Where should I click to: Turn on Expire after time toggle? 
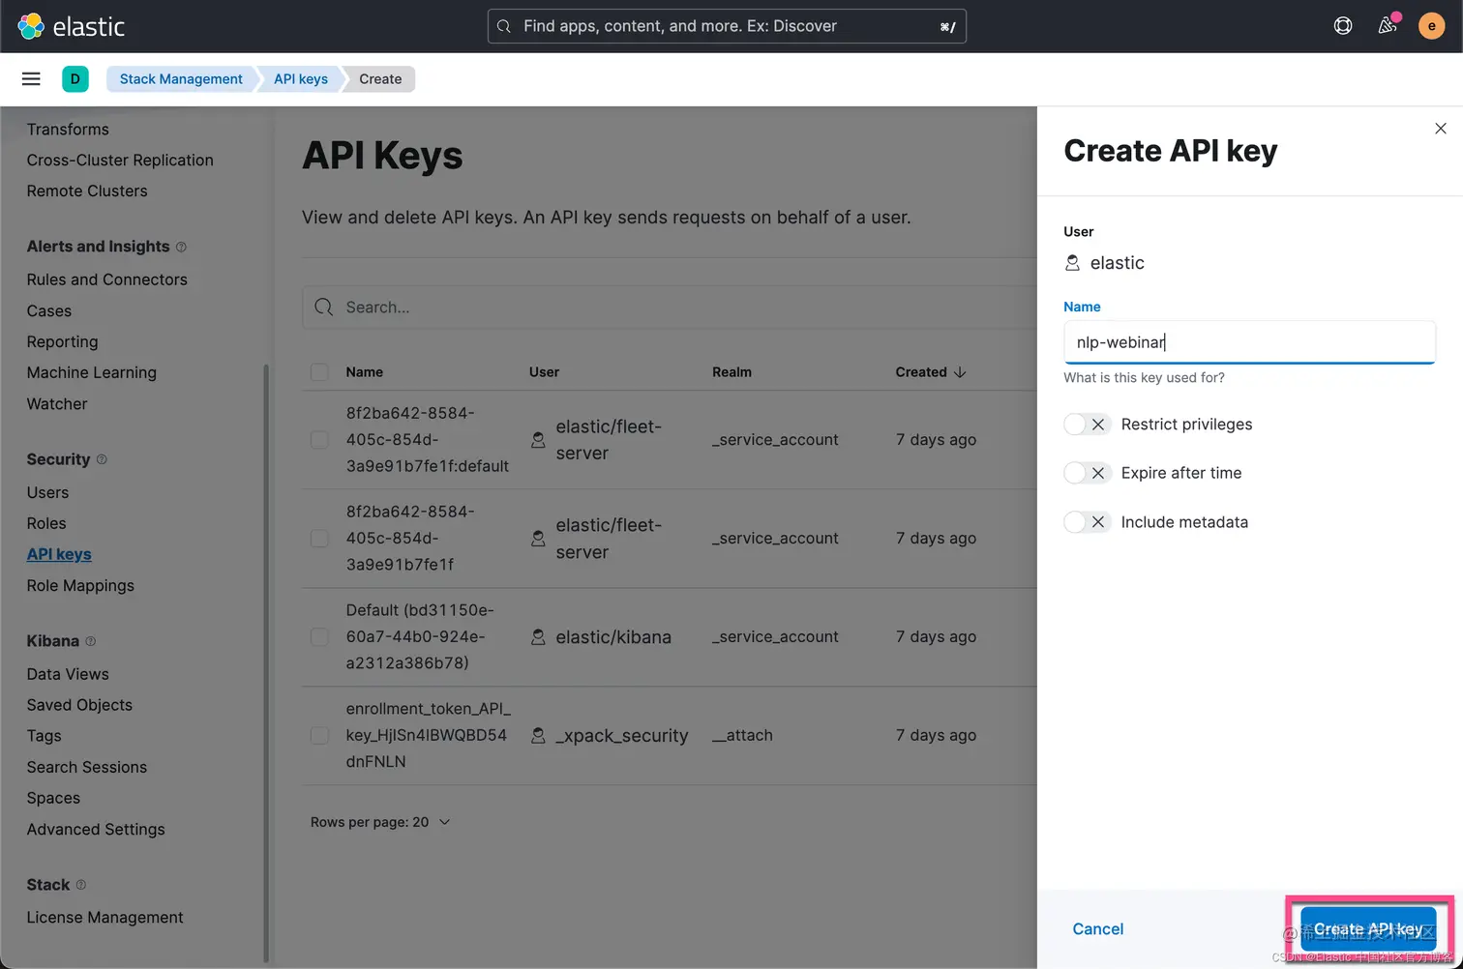coord(1087,473)
